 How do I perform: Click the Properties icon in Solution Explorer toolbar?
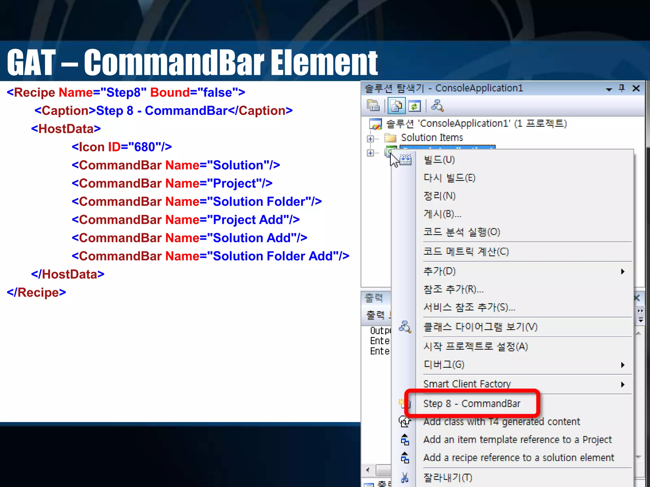pos(373,105)
